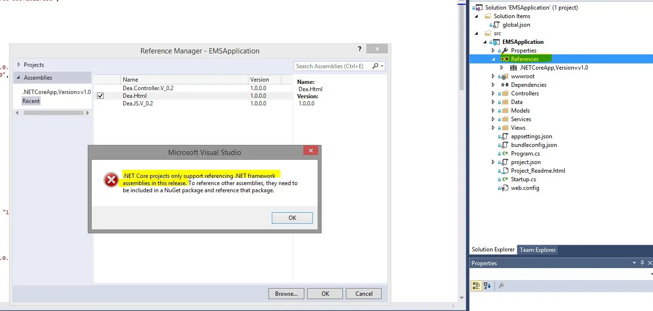Uncheck the Dea.Html assembly checkbox
This screenshot has width=653, height=311.
[100, 96]
